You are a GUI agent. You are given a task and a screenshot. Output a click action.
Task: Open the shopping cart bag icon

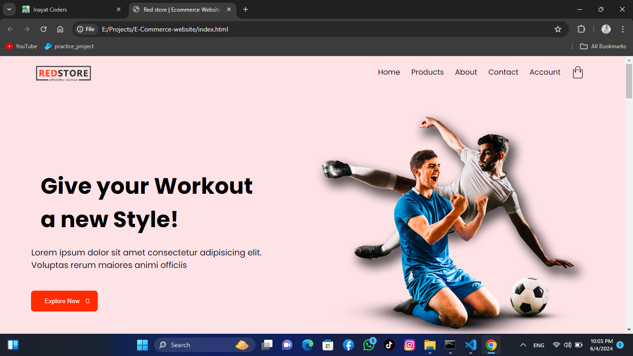(577, 72)
